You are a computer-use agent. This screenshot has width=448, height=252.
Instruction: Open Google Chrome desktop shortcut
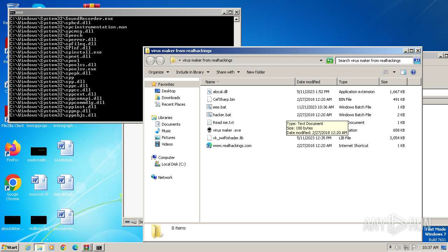(x=13, y=188)
